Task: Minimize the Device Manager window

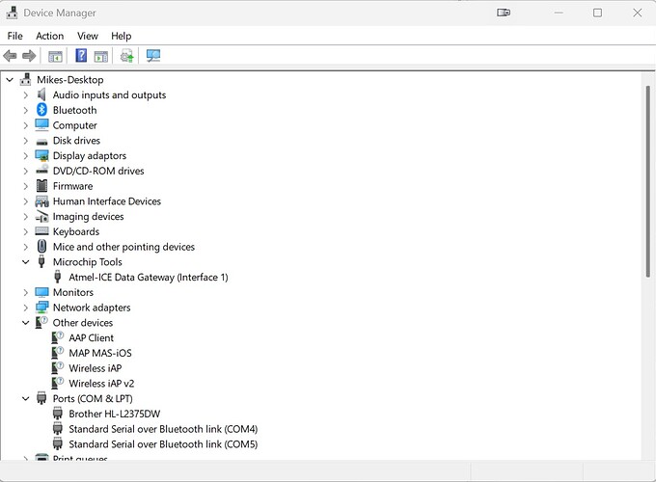Action: pyautogui.click(x=559, y=13)
